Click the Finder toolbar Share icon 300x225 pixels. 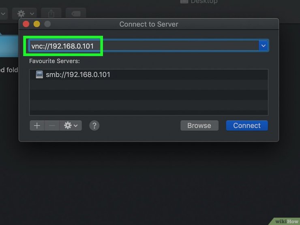(x=51, y=13)
